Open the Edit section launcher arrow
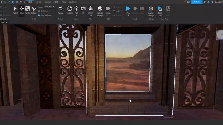223x125 pixels. click(x=123, y=19)
